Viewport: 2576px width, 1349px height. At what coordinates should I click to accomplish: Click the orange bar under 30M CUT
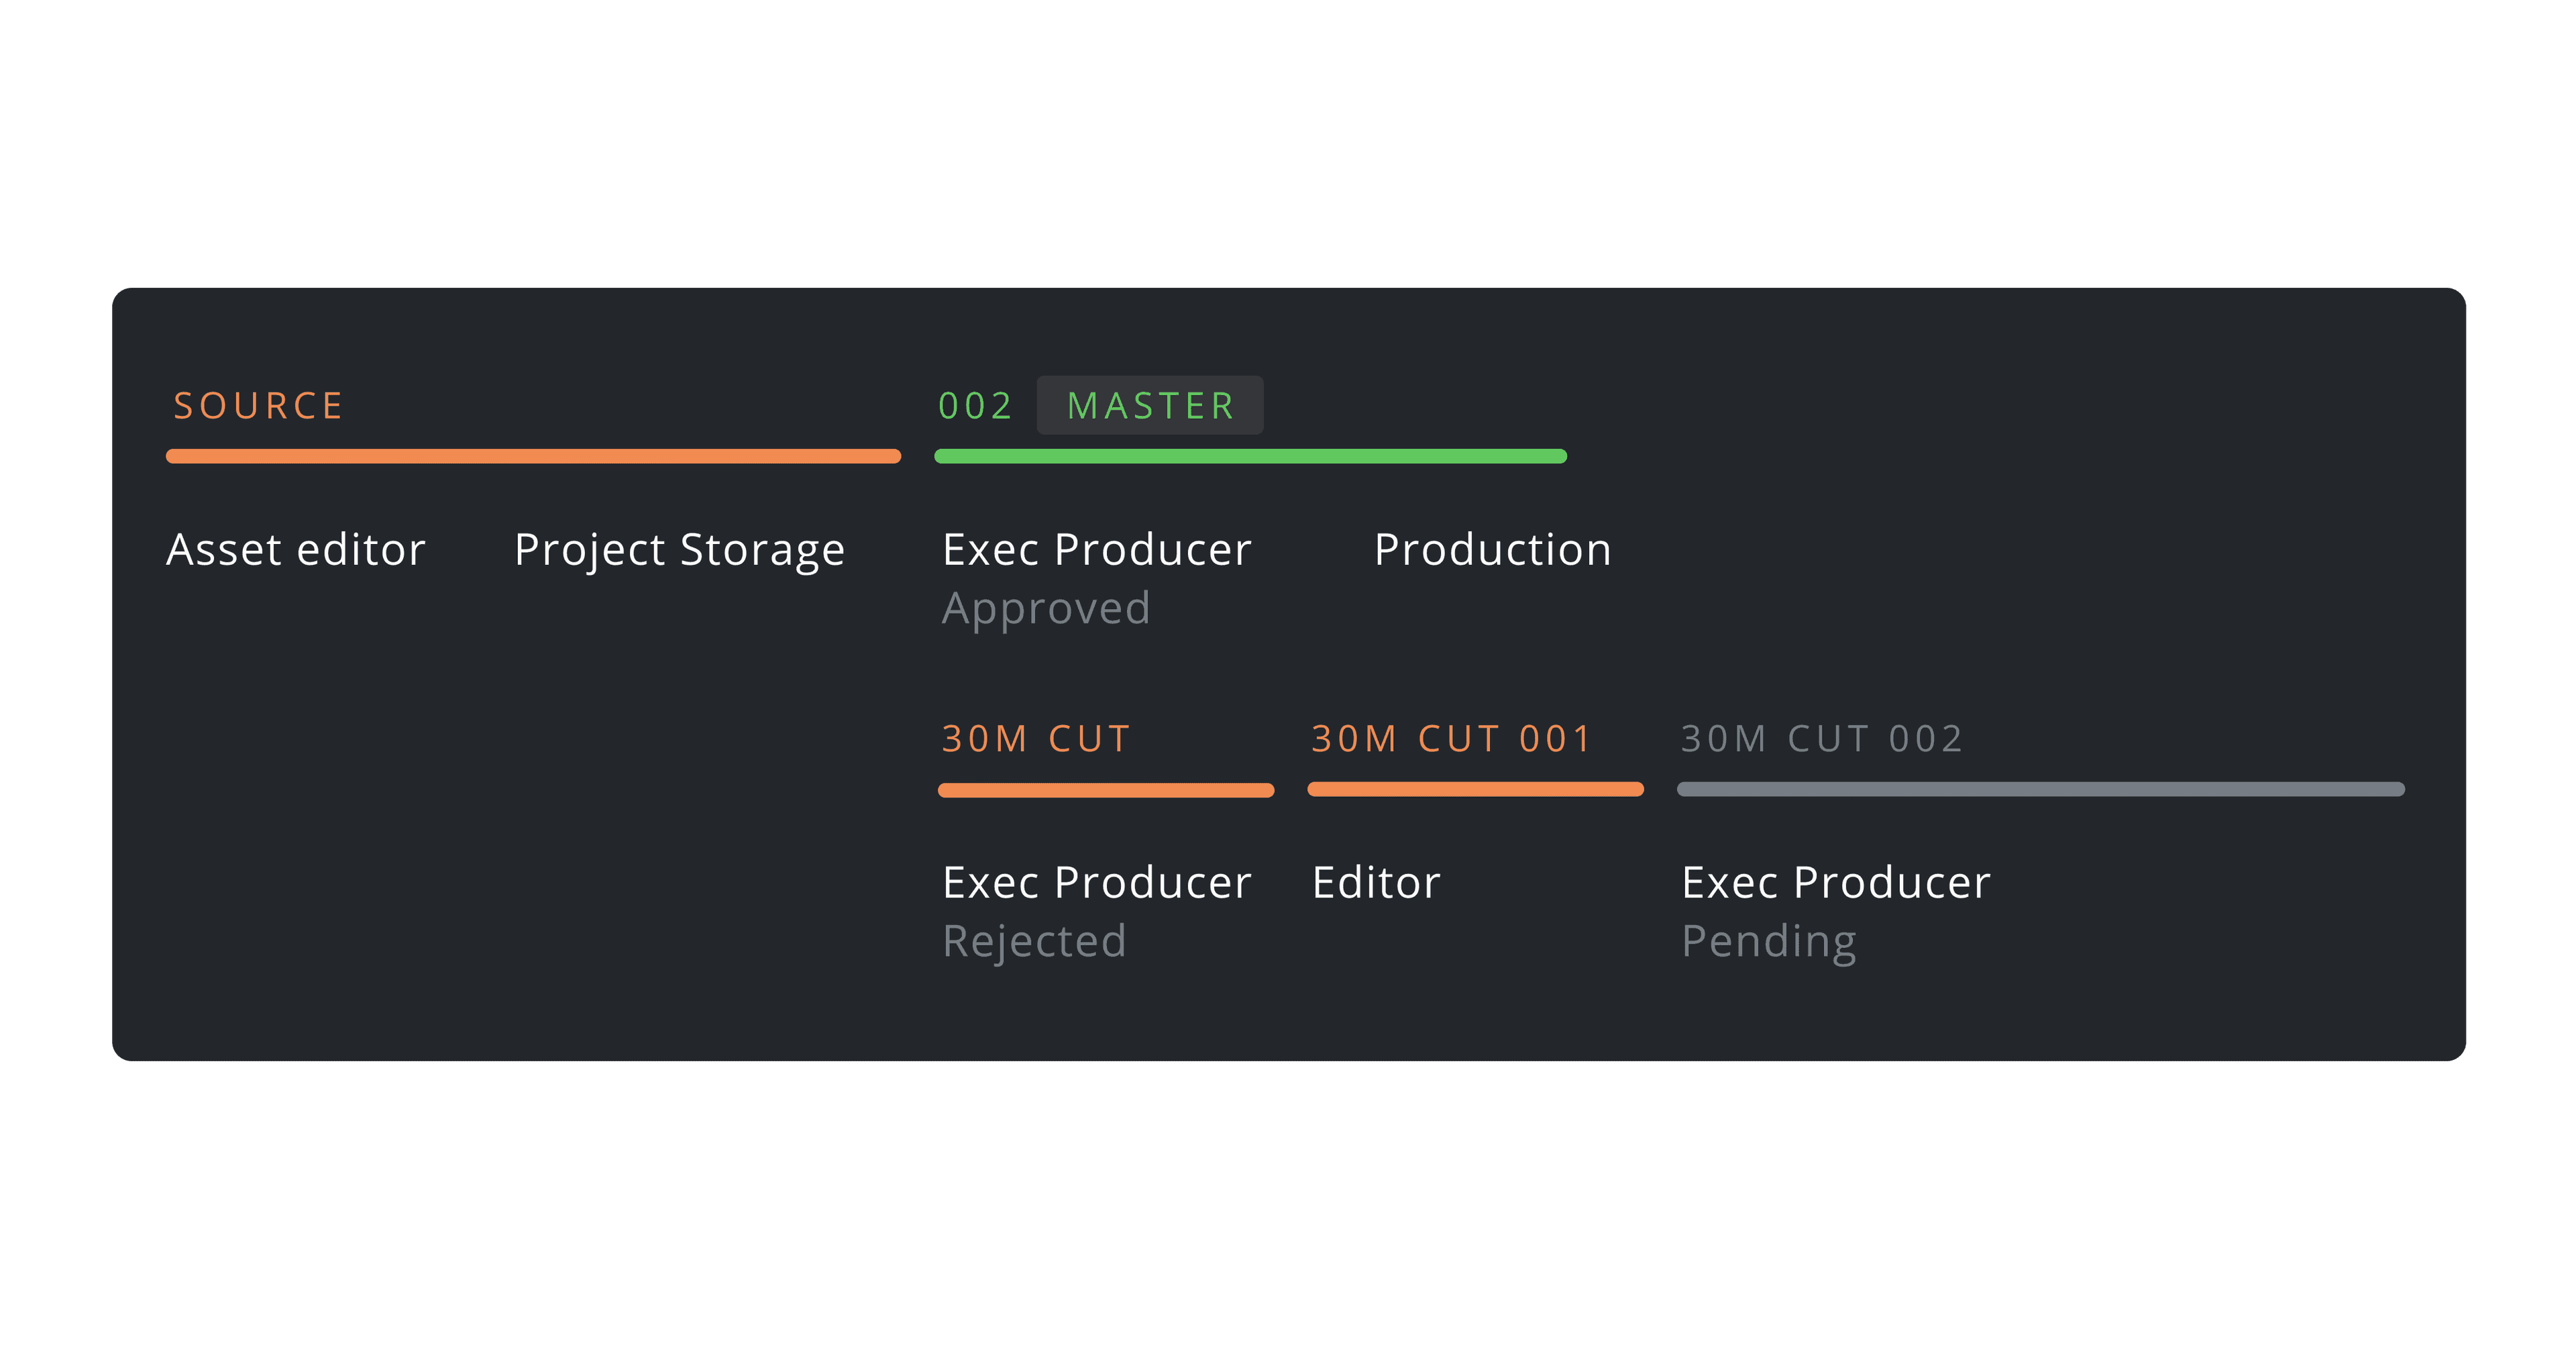1106,790
